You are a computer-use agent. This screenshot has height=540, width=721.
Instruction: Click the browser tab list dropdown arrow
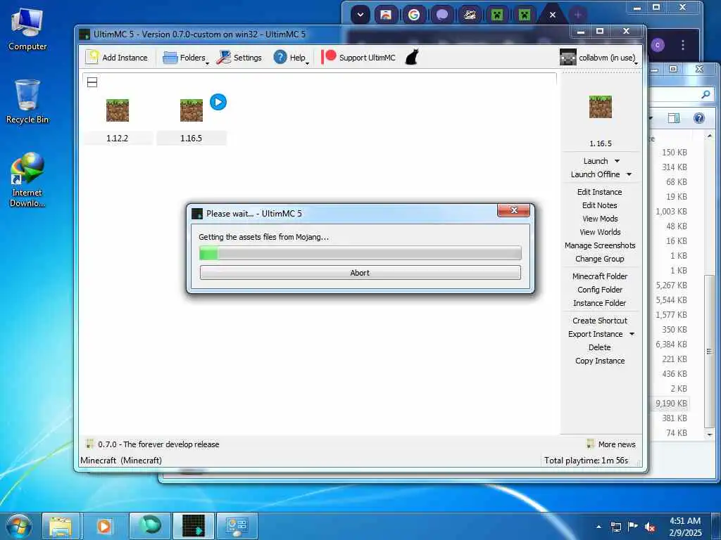(x=360, y=15)
